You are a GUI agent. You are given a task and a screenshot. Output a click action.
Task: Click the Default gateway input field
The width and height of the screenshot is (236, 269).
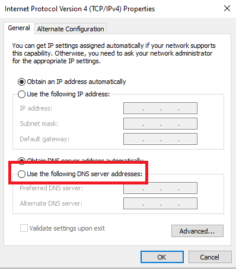pyautogui.click(x=160, y=139)
